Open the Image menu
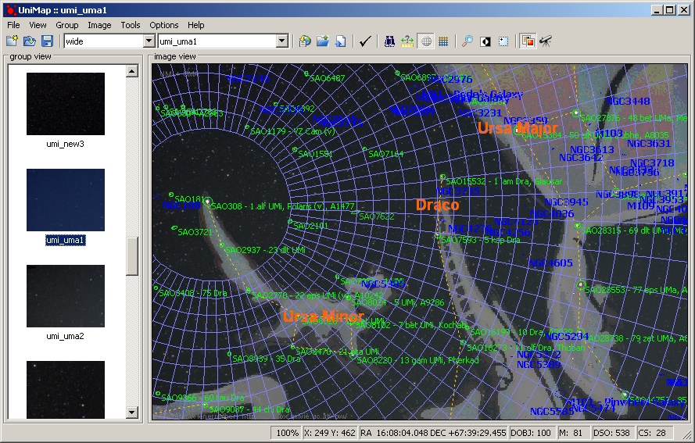 99,25
